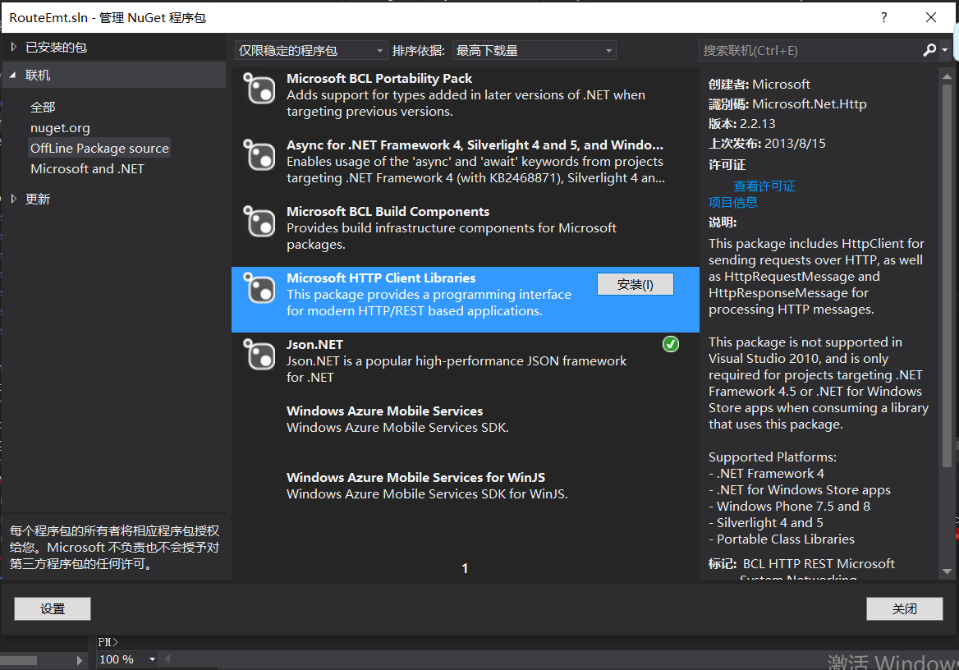The width and height of the screenshot is (959, 670).
Task: Expand the 更新 section
Action: pos(13,199)
